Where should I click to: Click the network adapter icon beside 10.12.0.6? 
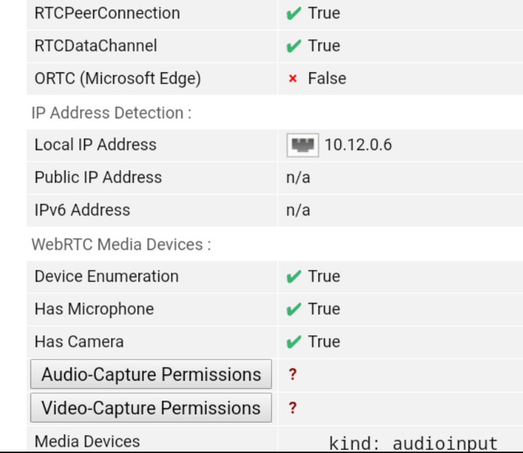coord(302,145)
